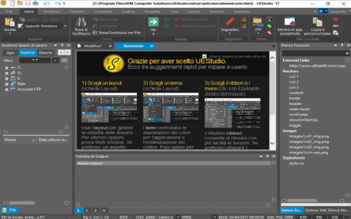Click the open folder icon in title bar
Screen dimensions: 351x219
click(x=20, y=3)
